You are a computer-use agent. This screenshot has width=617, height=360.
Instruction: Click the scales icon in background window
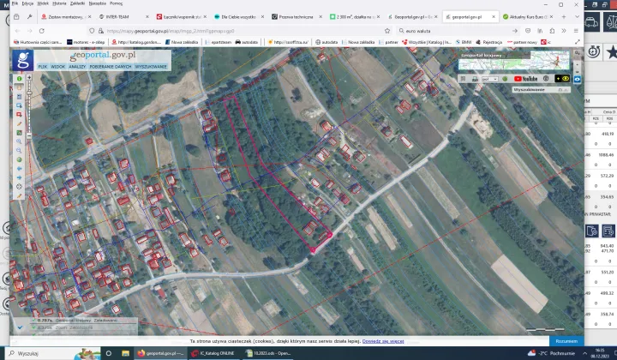tap(611, 21)
